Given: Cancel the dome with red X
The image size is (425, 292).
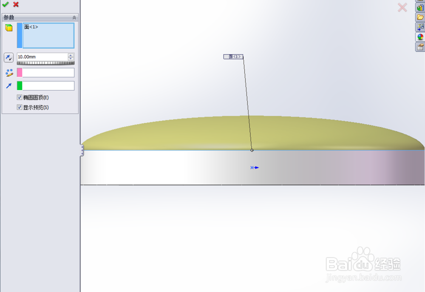Looking at the screenshot, I should 16,4.
